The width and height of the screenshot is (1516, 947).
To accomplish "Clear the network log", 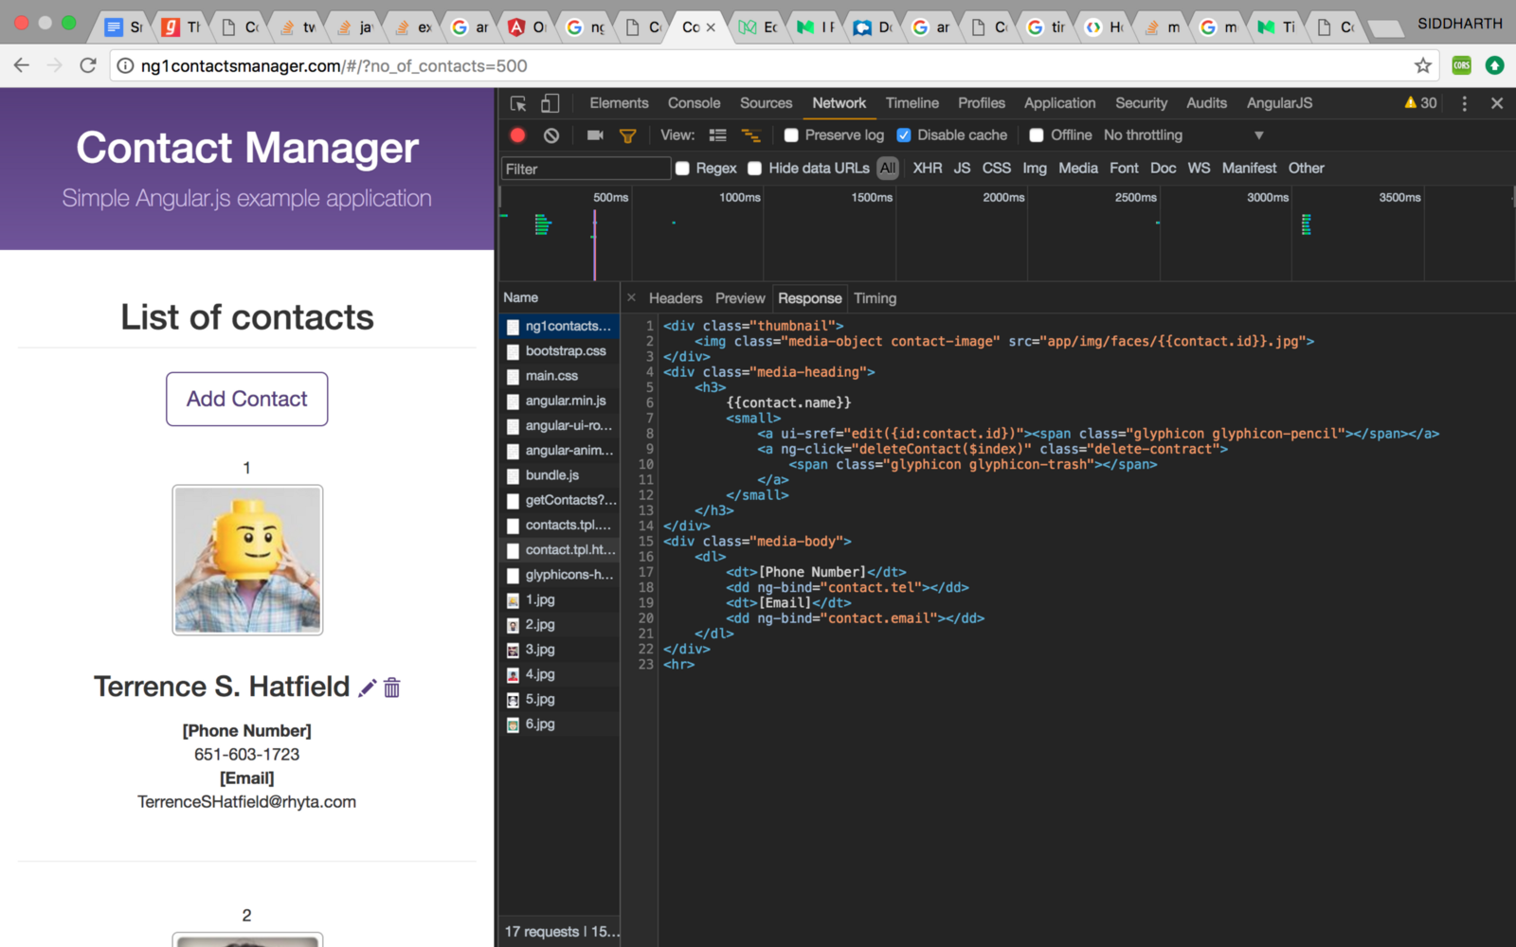I will 551,135.
